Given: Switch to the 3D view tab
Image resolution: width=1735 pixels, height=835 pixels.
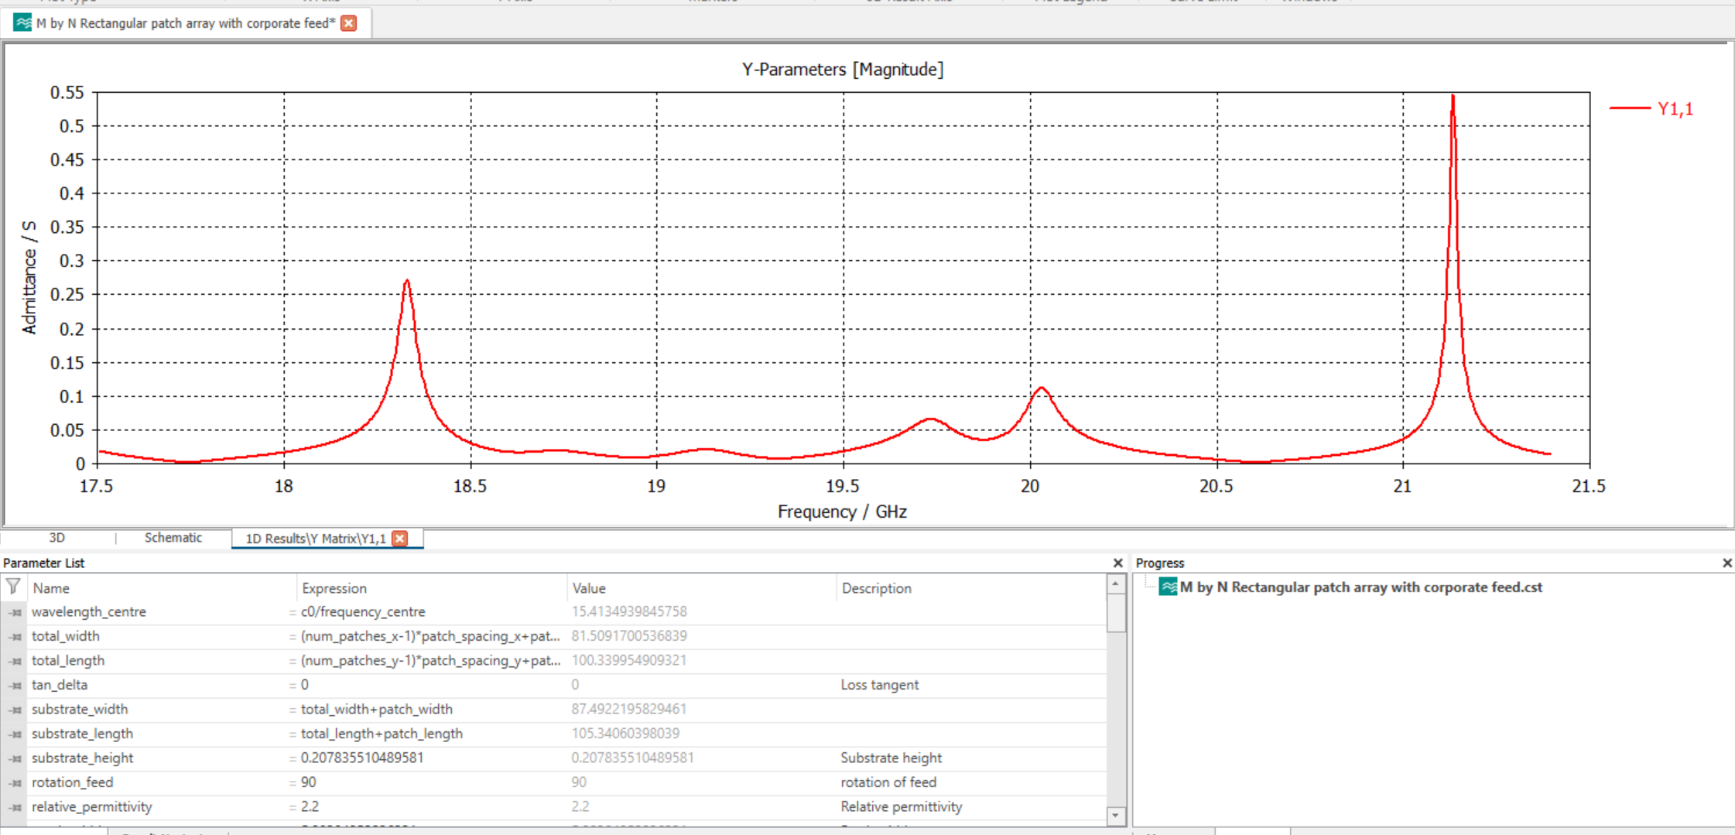Looking at the screenshot, I should point(56,538).
